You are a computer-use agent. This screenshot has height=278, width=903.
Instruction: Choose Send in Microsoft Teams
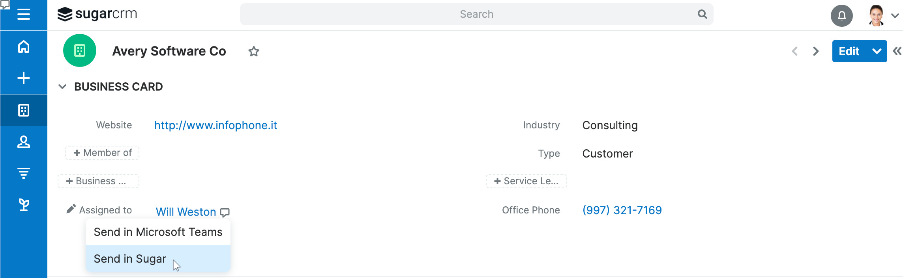pyautogui.click(x=158, y=232)
